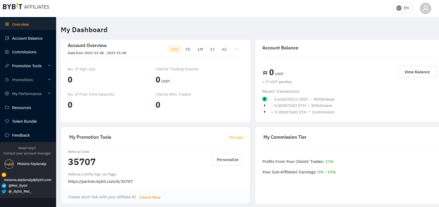
Task: Click the Resources folder icon
Action: click(x=7, y=107)
